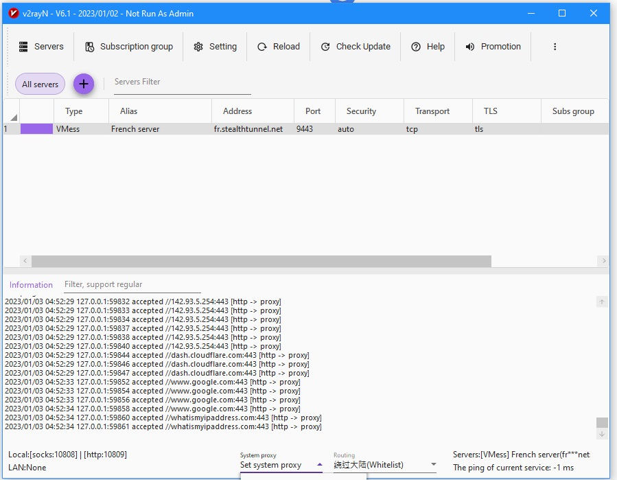
Task: Click the log scroll down arrow
Action: coord(601,434)
